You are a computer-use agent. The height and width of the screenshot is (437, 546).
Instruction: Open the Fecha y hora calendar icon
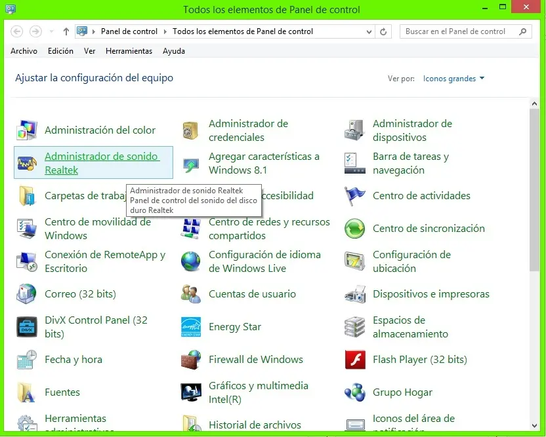(27, 360)
